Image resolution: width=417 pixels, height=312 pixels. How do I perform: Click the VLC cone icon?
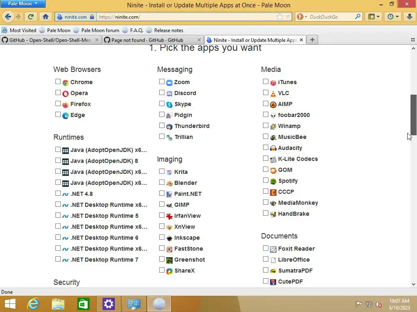(x=273, y=93)
